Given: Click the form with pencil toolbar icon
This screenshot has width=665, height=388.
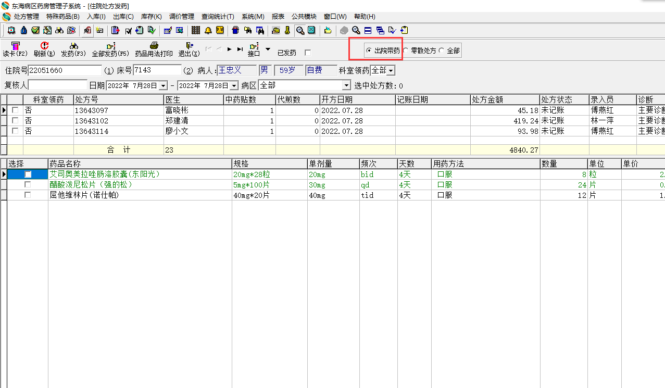Looking at the screenshot, I should tap(167, 30).
